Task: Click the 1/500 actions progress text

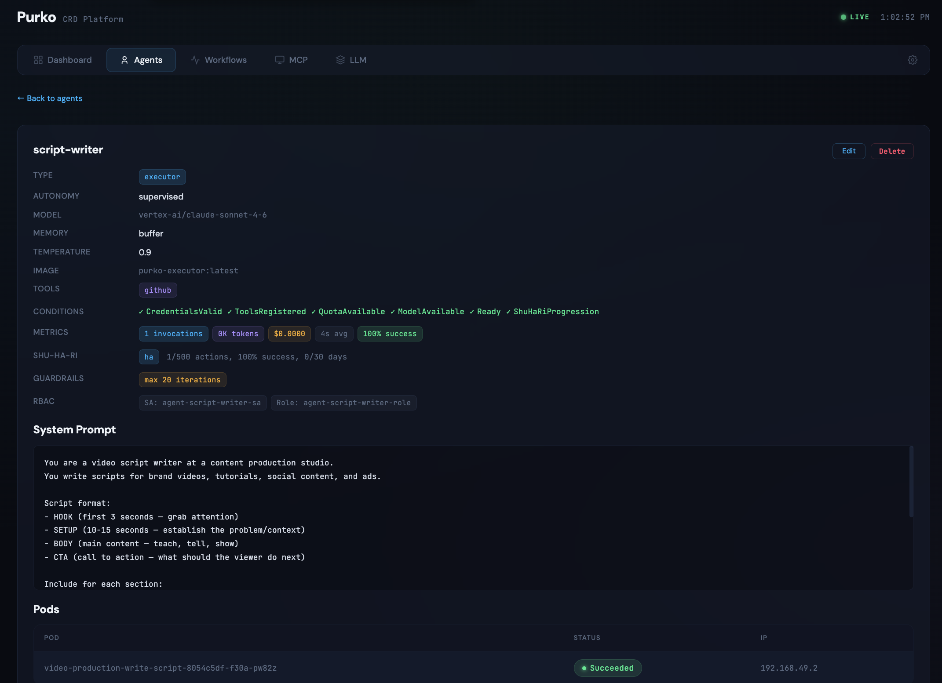Action: coord(257,357)
